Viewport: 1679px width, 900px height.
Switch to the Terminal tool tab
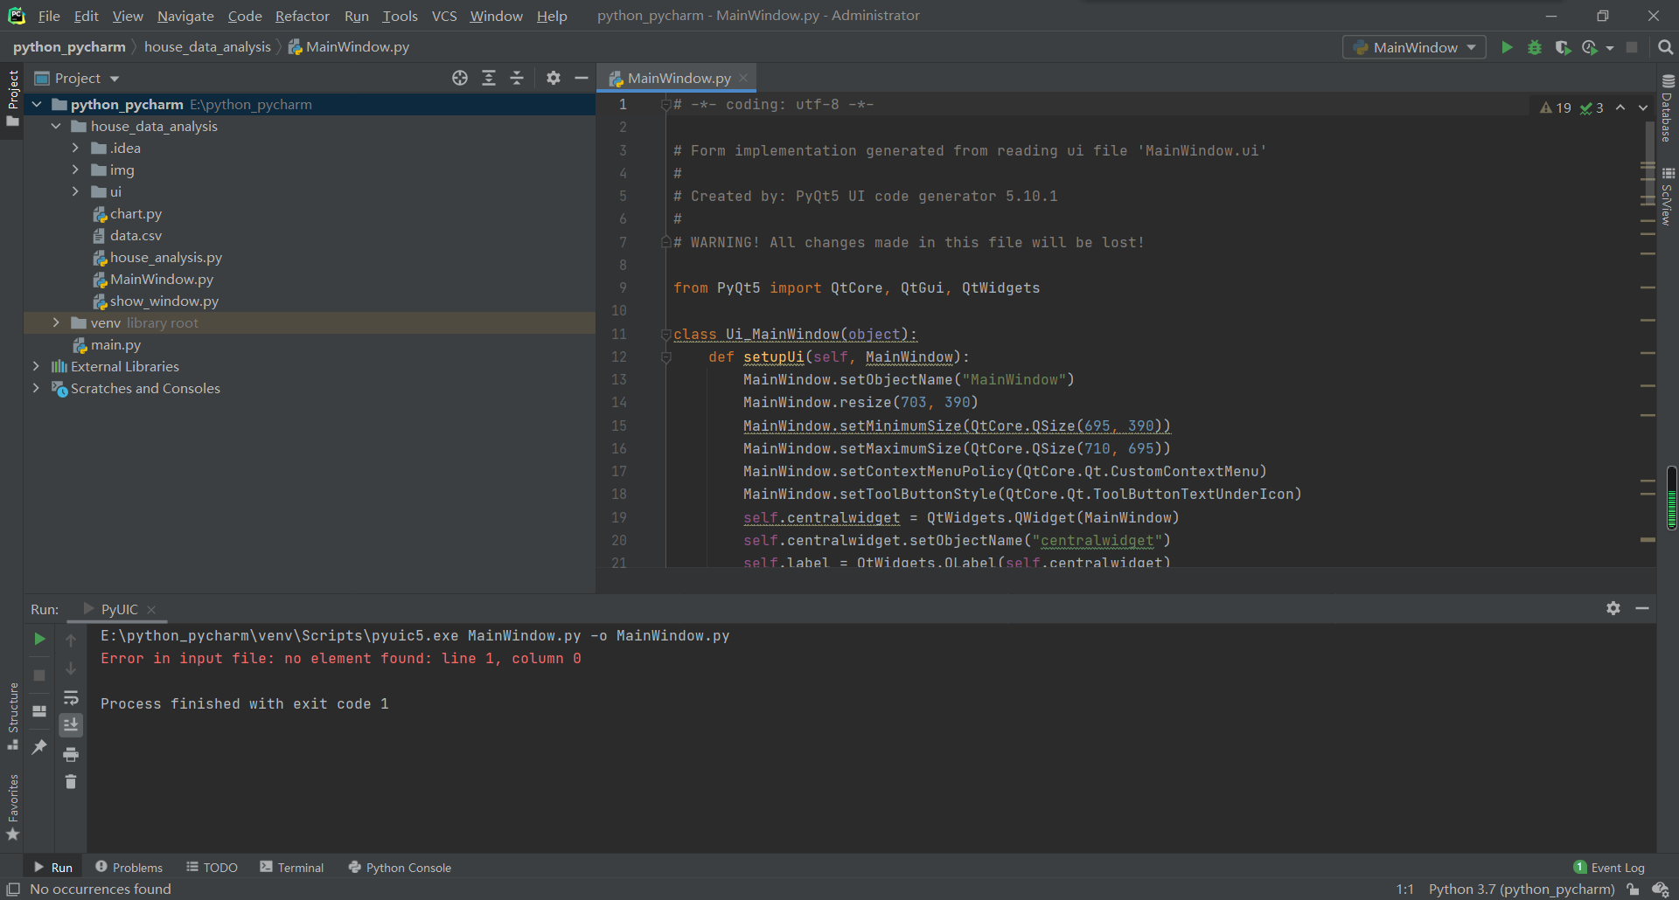point(292,867)
